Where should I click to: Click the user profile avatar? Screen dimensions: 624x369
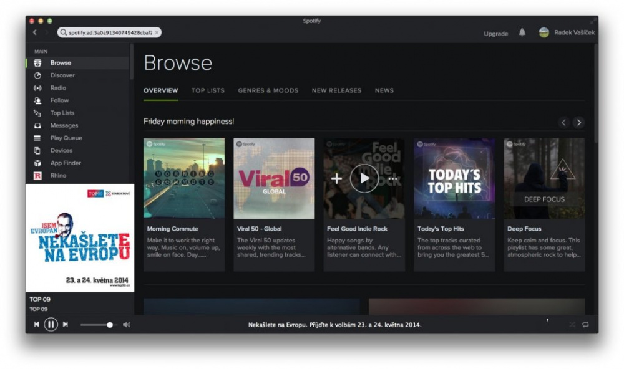click(x=544, y=32)
